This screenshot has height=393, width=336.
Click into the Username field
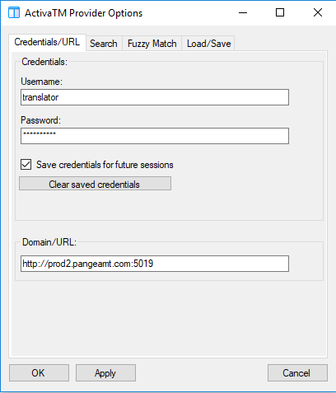tap(155, 97)
